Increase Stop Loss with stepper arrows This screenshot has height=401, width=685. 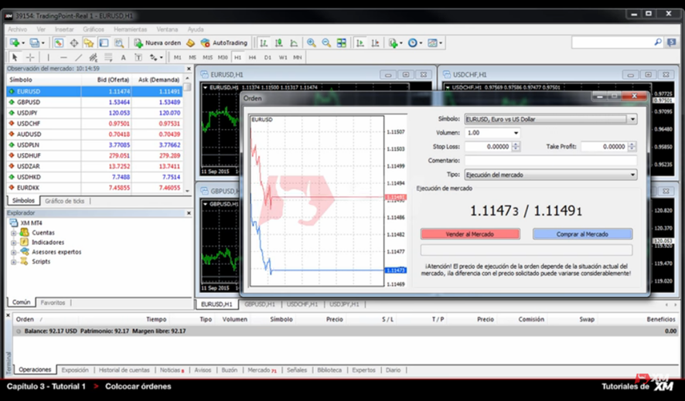tap(516, 144)
